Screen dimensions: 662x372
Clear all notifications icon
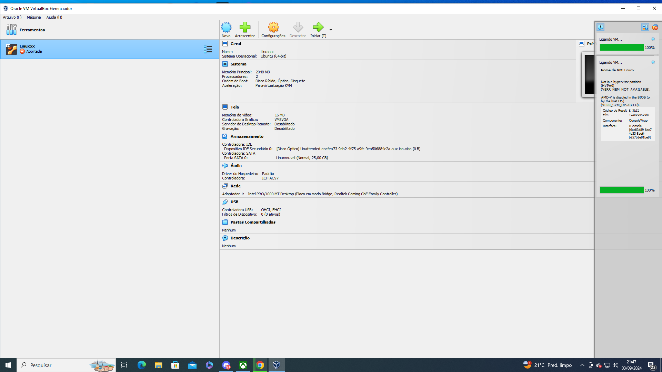click(x=655, y=27)
